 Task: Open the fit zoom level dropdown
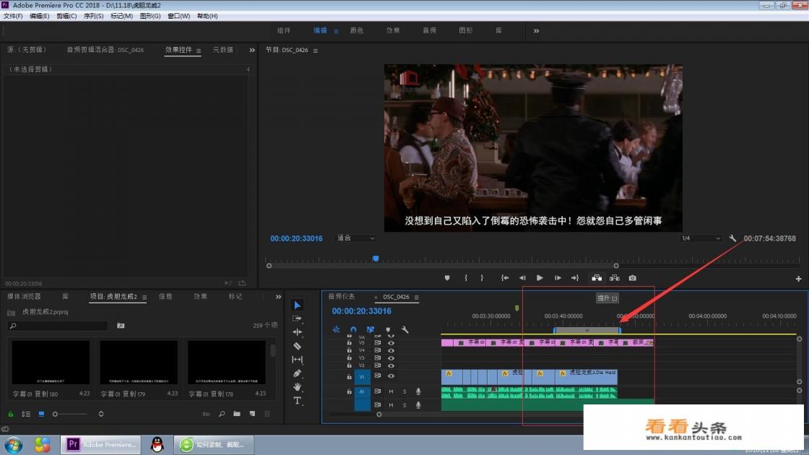pyautogui.click(x=354, y=238)
